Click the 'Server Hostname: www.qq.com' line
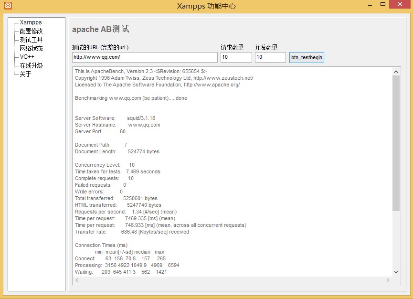The image size is (413, 299). (x=117, y=125)
